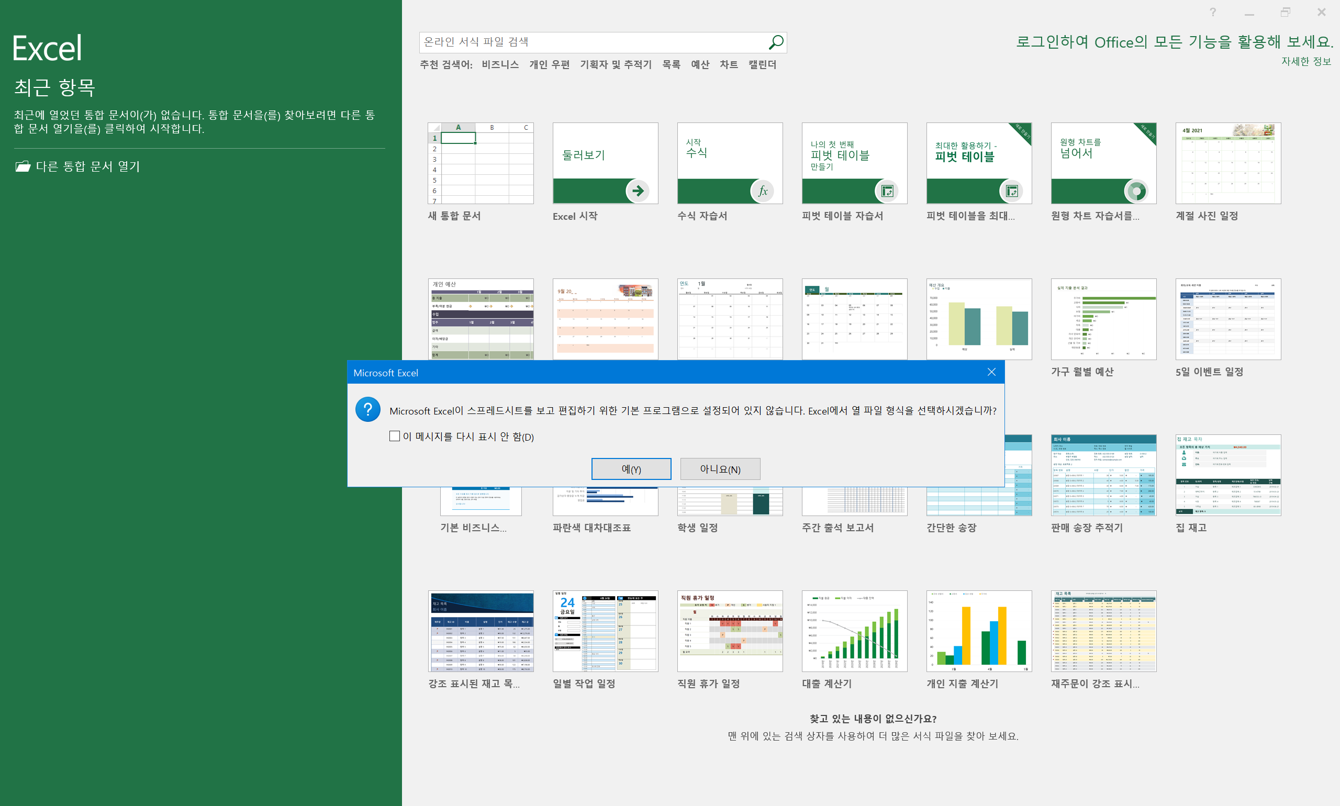Click the pivot table icon on the 피벗 테이블 자습서 template
The width and height of the screenshot is (1340, 806).
[887, 191]
